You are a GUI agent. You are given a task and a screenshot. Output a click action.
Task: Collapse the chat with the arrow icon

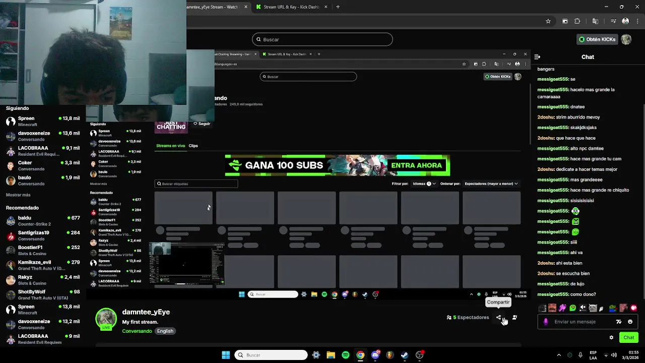click(x=537, y=57)
